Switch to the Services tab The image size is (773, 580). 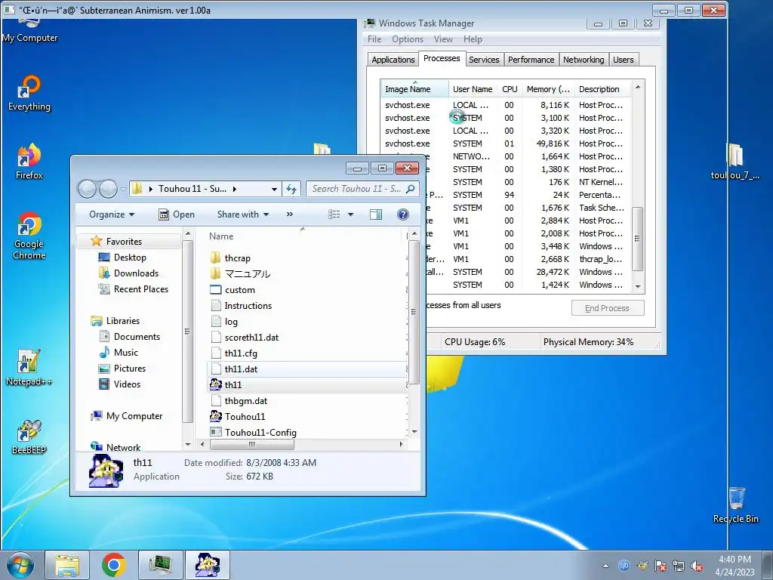pyautogui.click(x=484, y=60)
